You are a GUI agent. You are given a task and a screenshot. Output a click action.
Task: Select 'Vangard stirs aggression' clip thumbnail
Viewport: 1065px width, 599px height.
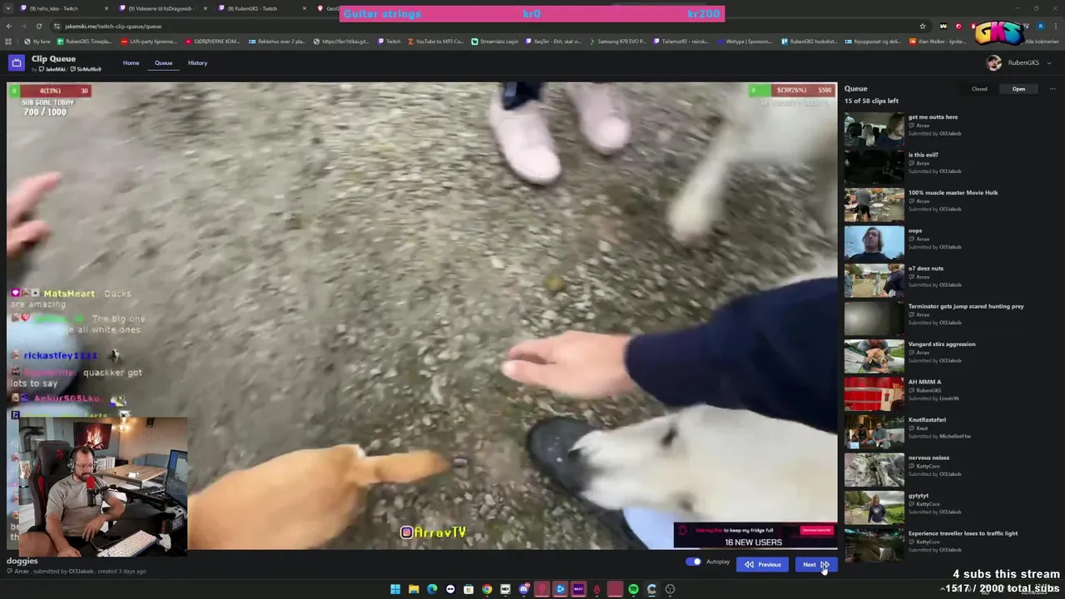pyautogui.click(x=874, y=356)
